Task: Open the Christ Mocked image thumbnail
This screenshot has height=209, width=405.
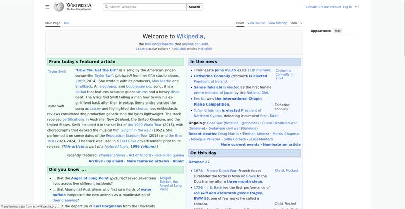Action: (x=286, y=171)
